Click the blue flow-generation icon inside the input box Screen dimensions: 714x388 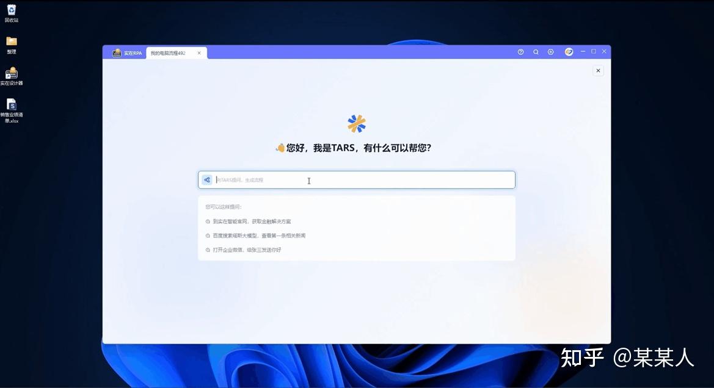click(x=206, y=179)
